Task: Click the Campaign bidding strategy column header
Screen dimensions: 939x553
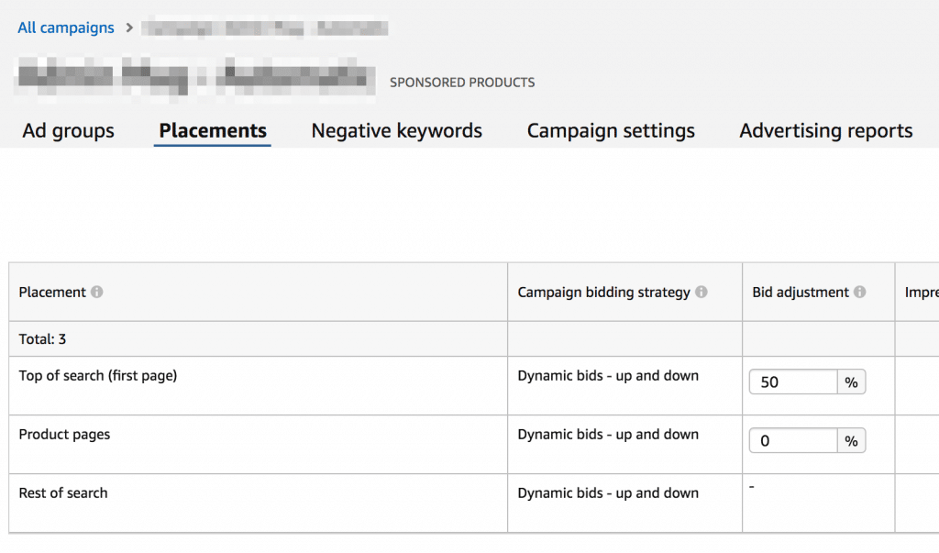Action: 603,293
